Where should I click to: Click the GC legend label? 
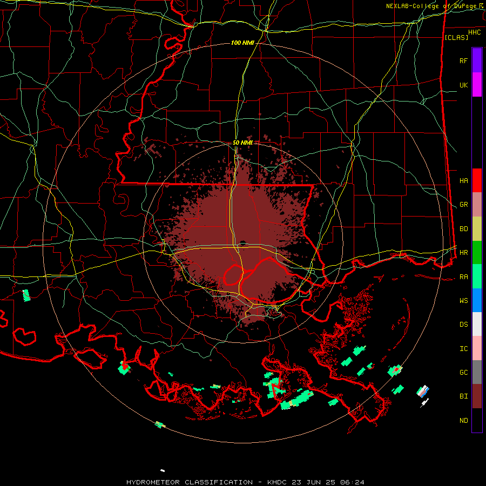(x=463, y=373)
